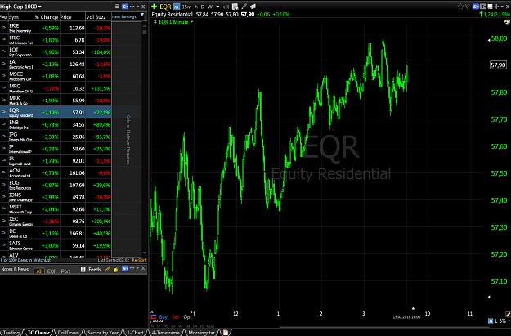Click the Re-Sort link
The height and width of the screenshot is (336, 511).
point(139,260)
